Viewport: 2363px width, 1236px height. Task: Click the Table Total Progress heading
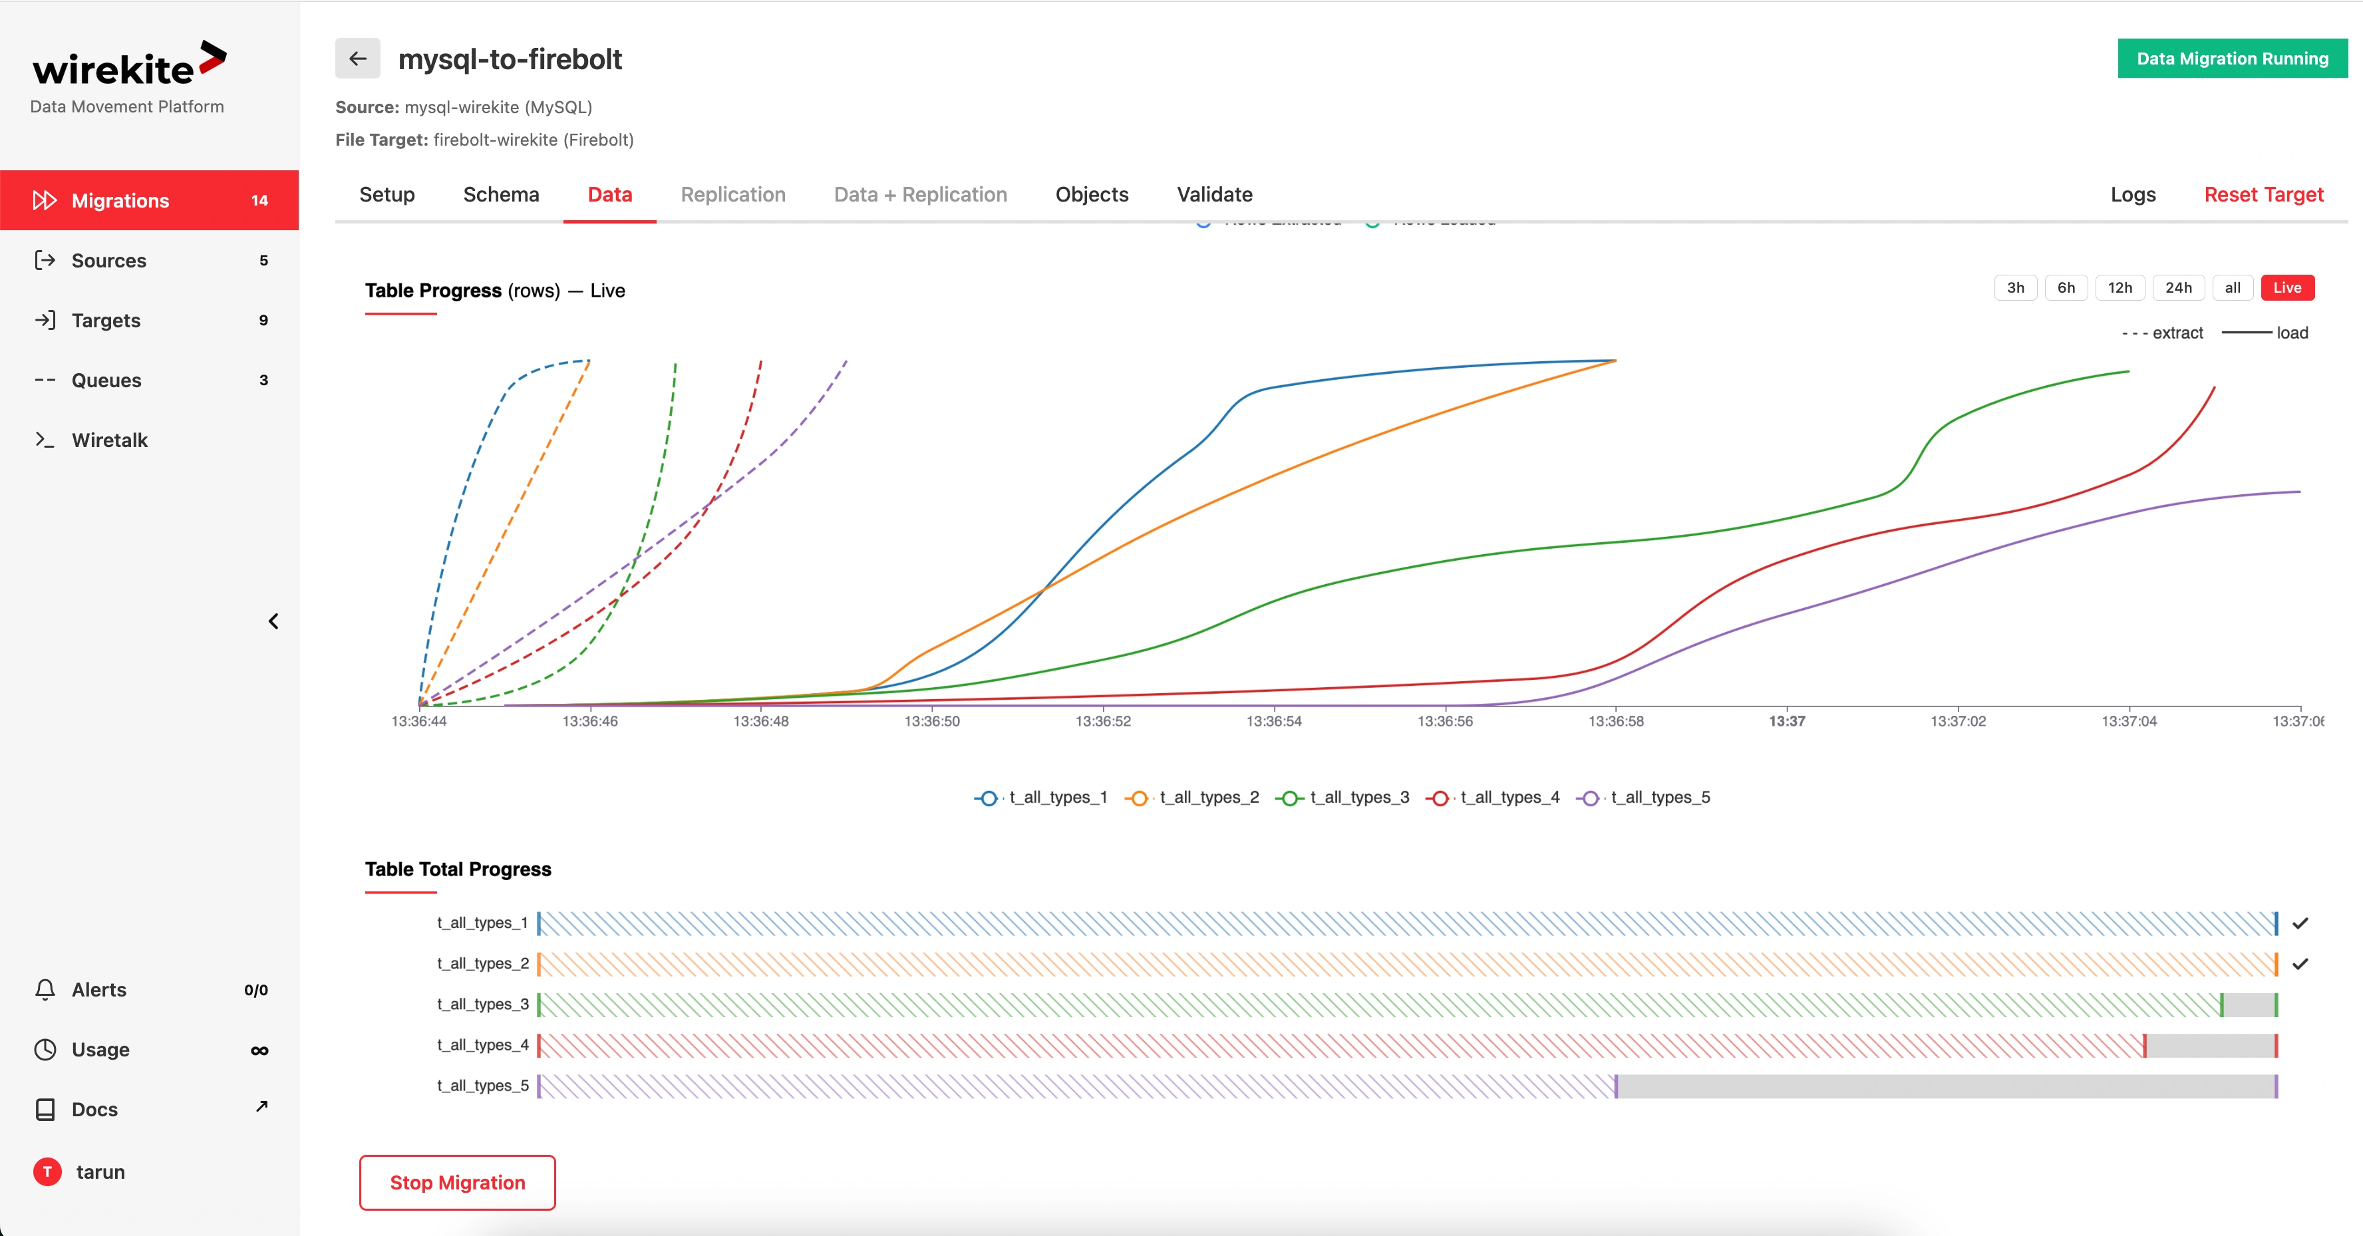458,869
